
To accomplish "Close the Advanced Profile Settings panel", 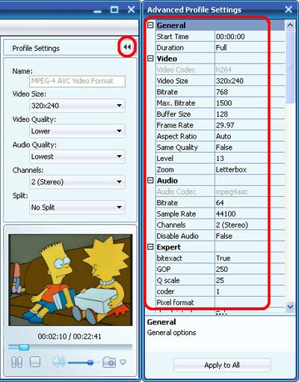I will pos(289,10).
